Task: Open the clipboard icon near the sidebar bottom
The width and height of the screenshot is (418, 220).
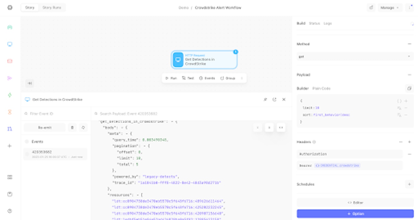Action: (10, 194)
